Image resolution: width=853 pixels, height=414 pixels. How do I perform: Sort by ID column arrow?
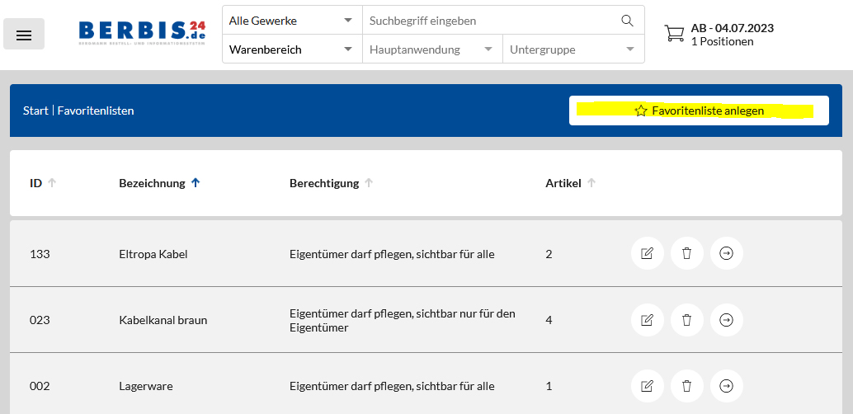click(x=52, y=183)
